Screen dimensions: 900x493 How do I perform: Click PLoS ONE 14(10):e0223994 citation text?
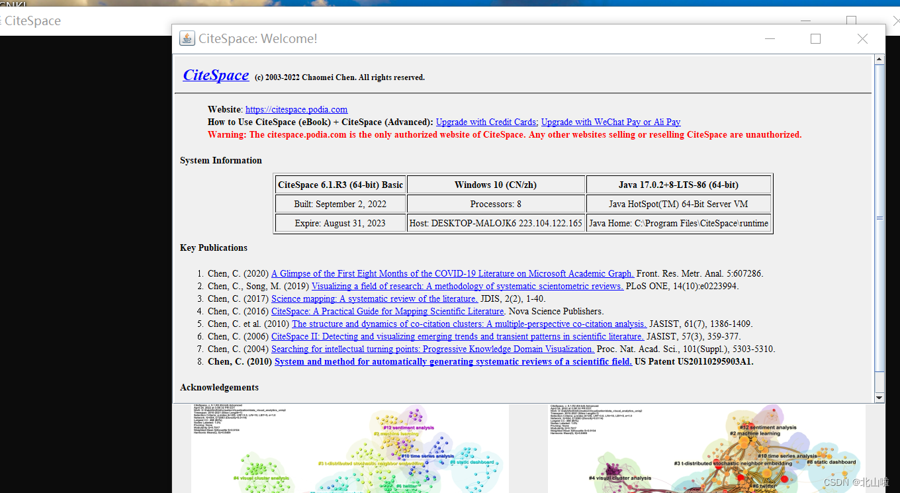point(682,286)
